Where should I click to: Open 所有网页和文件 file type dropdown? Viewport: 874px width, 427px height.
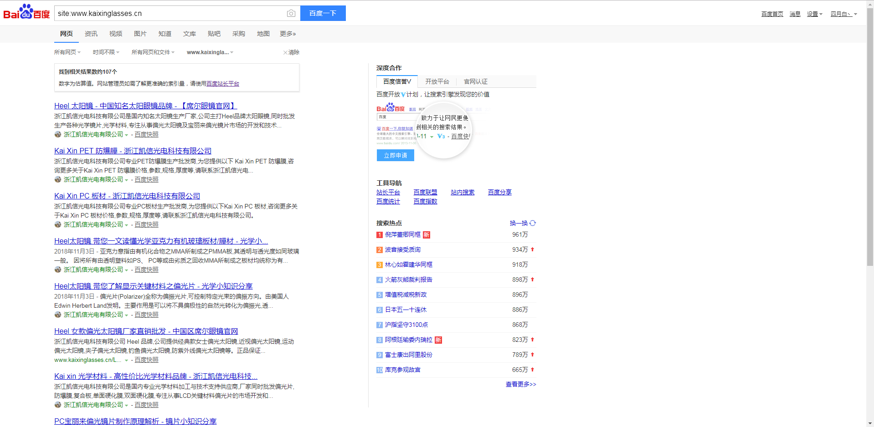tap(153, 52)
